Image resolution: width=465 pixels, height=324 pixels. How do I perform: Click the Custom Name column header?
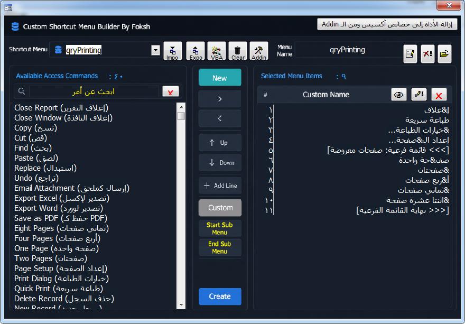pyautogui.click(x=325, y=95)
